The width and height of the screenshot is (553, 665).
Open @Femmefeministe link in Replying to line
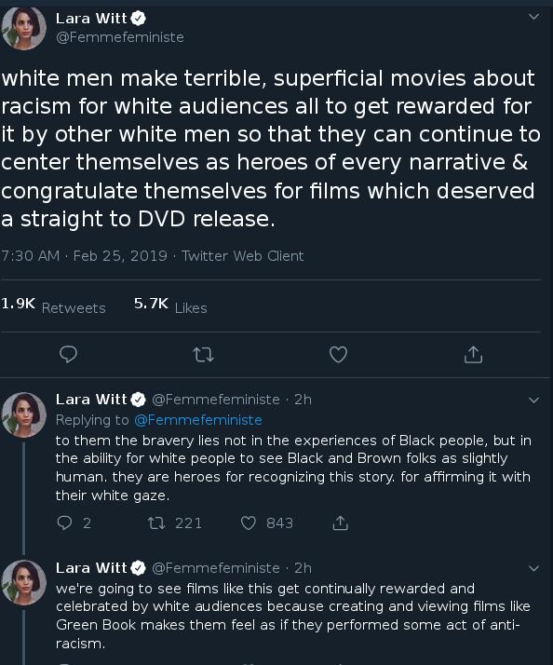point(198,420)
